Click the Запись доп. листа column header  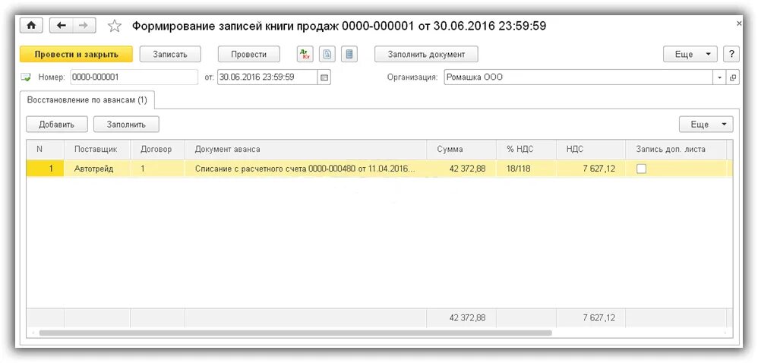[x=676, y=150]
